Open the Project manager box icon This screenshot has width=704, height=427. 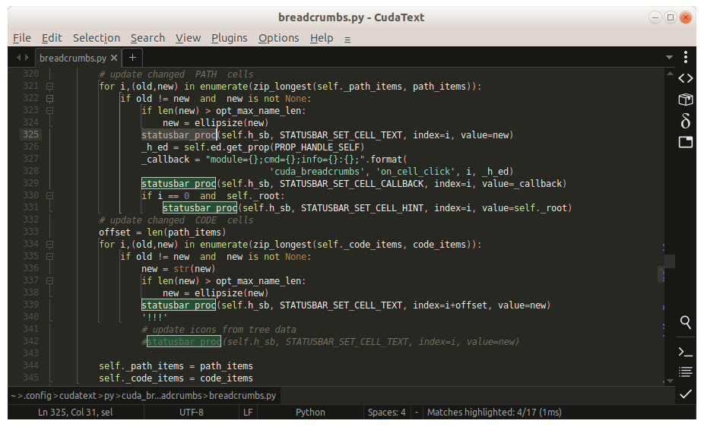pyautogui.click(x=685, y=100)
